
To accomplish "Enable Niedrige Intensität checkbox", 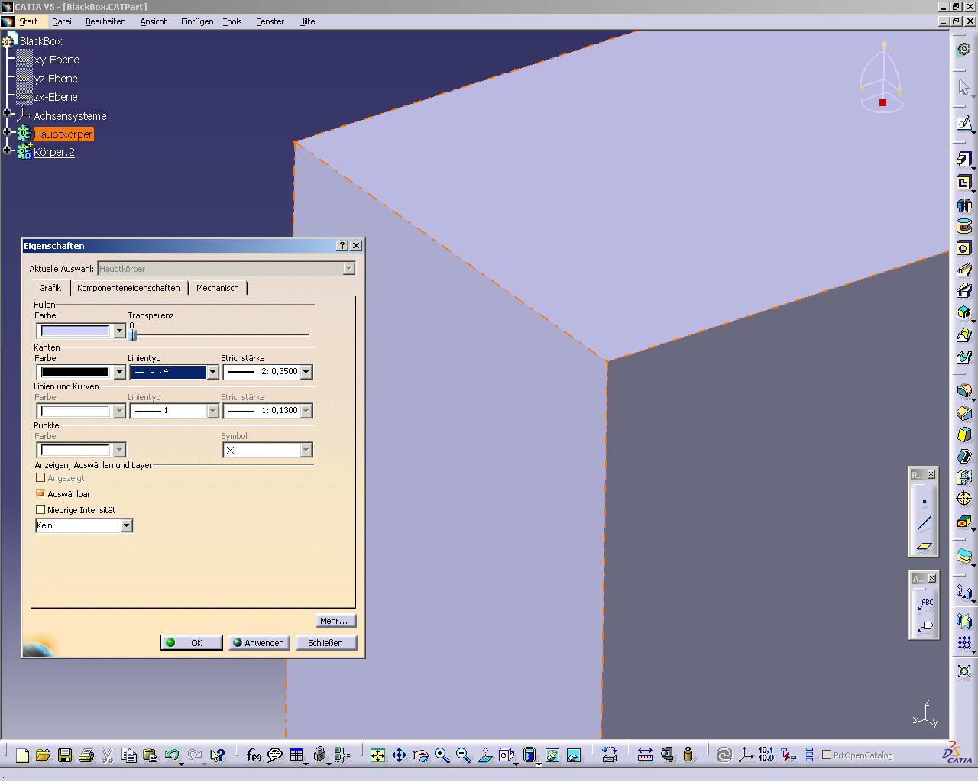I will (x=40, y=509).
